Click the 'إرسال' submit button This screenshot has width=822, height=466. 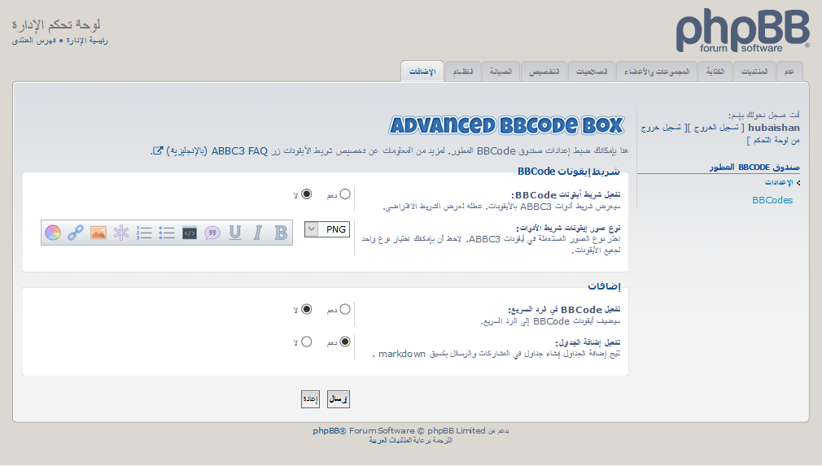pos(338,399)
